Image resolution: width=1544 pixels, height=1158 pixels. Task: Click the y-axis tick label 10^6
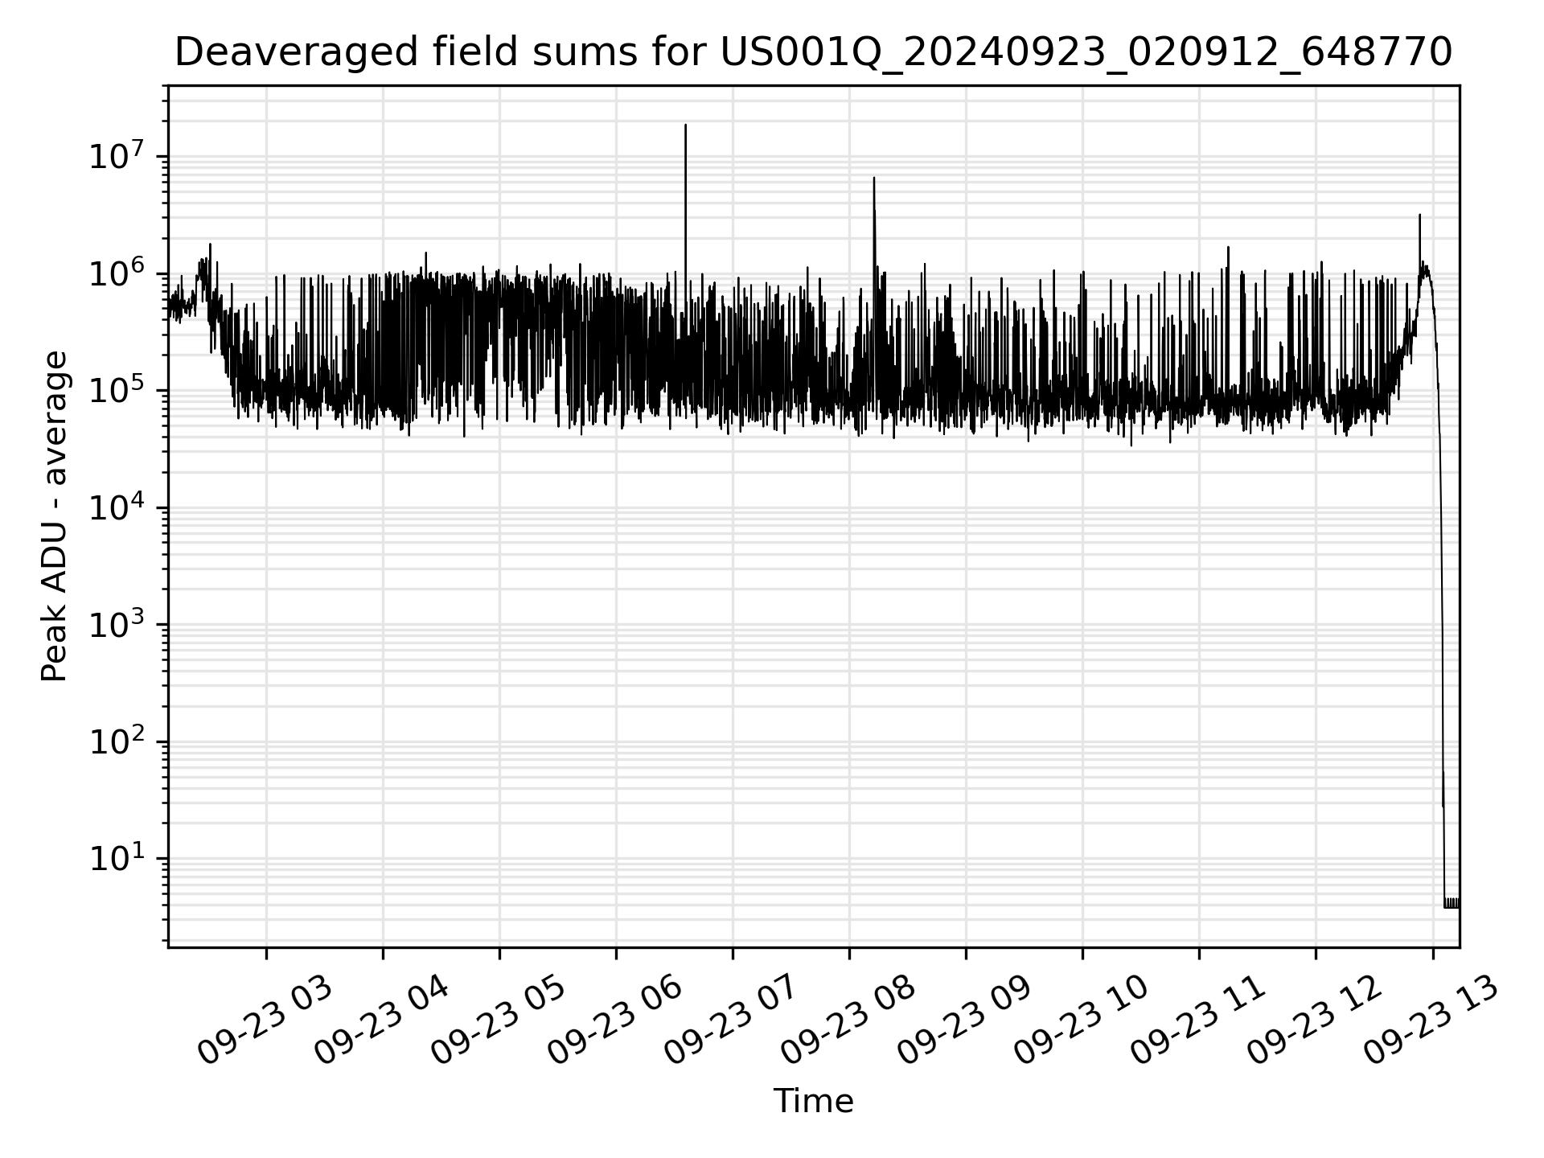point(117,273)
